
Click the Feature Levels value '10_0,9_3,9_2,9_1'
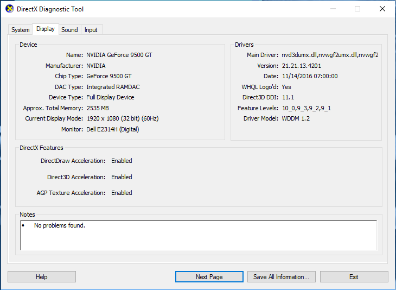coord(306,108)
